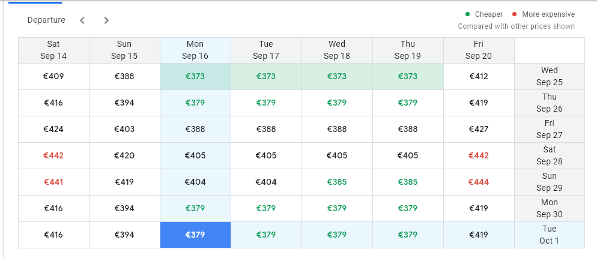Click the red More expensive legend dot
Screen dimensions: 597x258
tap(514, 14)
